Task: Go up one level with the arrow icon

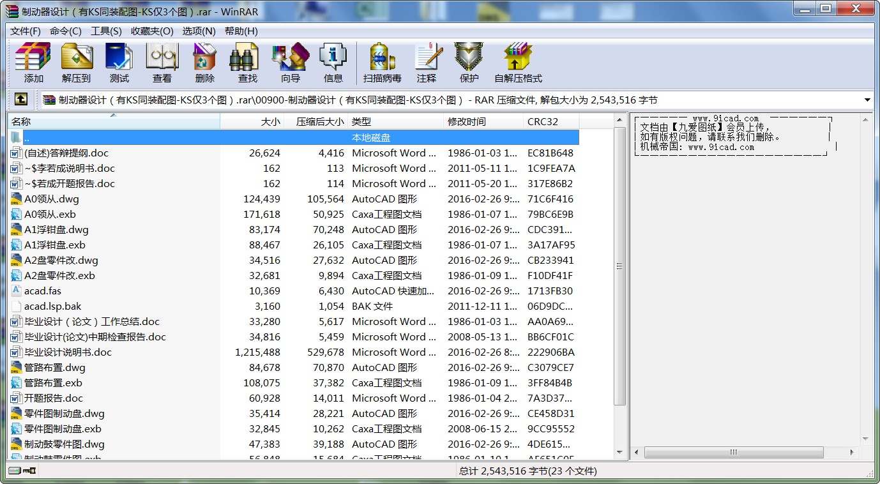Action: (21, 100)
